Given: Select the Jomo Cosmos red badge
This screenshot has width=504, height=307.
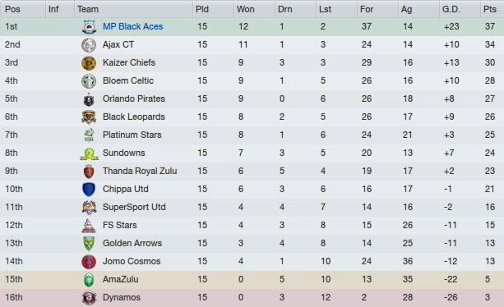Looking at the screenshot, I should 89,262.
